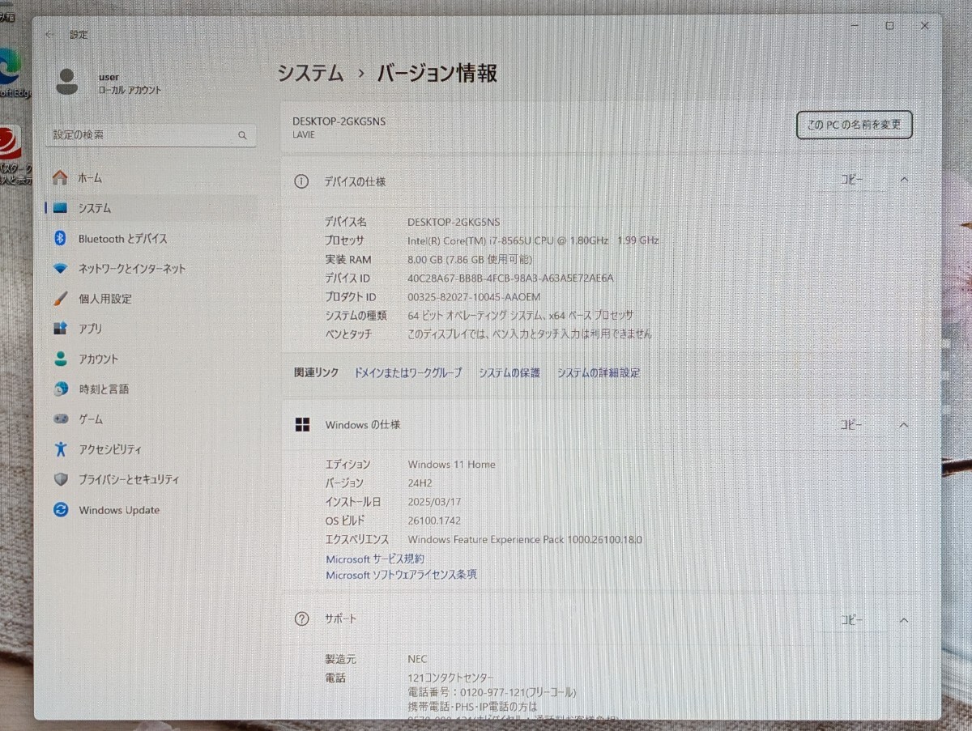This screenshot has height=731, width=972.
Task: Open Microsoft サービス規約 link
Action: [375, 559]
